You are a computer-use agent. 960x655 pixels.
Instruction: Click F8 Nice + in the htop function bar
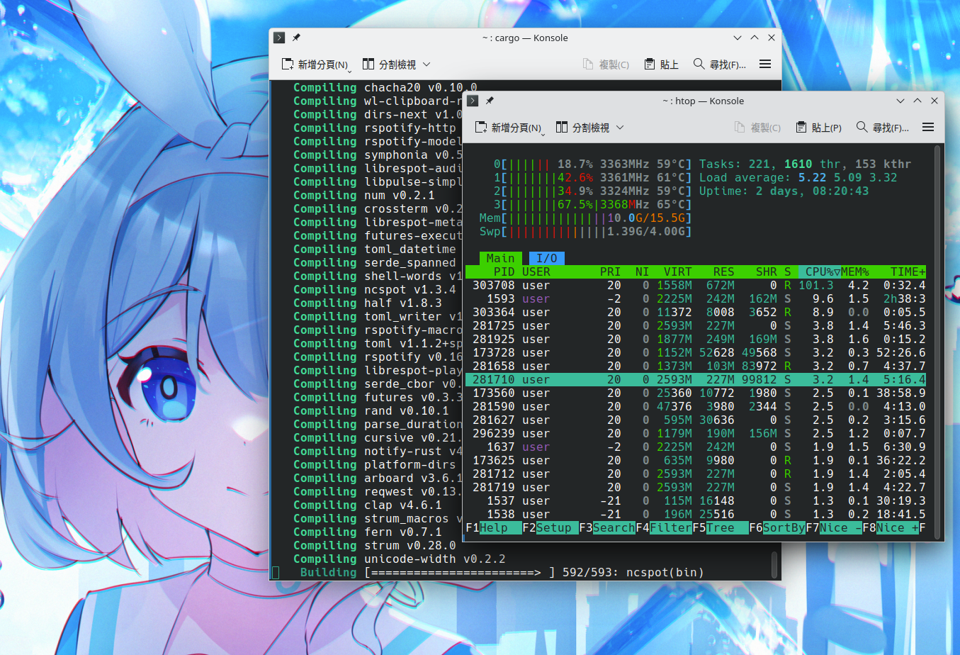[x=890, y=527]
